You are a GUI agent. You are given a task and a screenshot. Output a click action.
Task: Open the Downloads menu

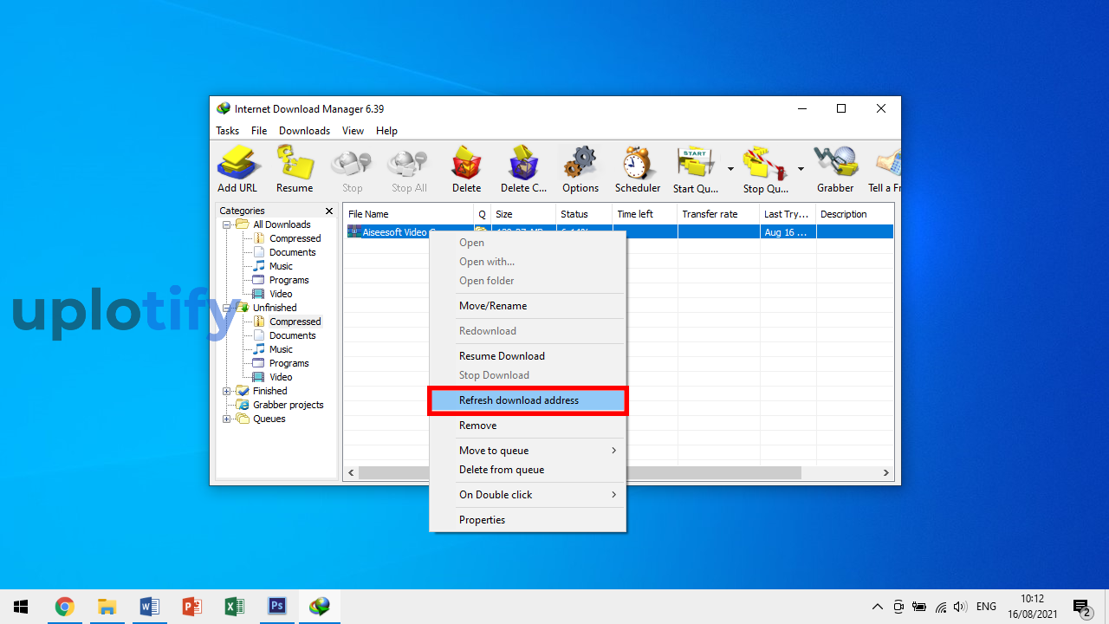coord(304,131)
